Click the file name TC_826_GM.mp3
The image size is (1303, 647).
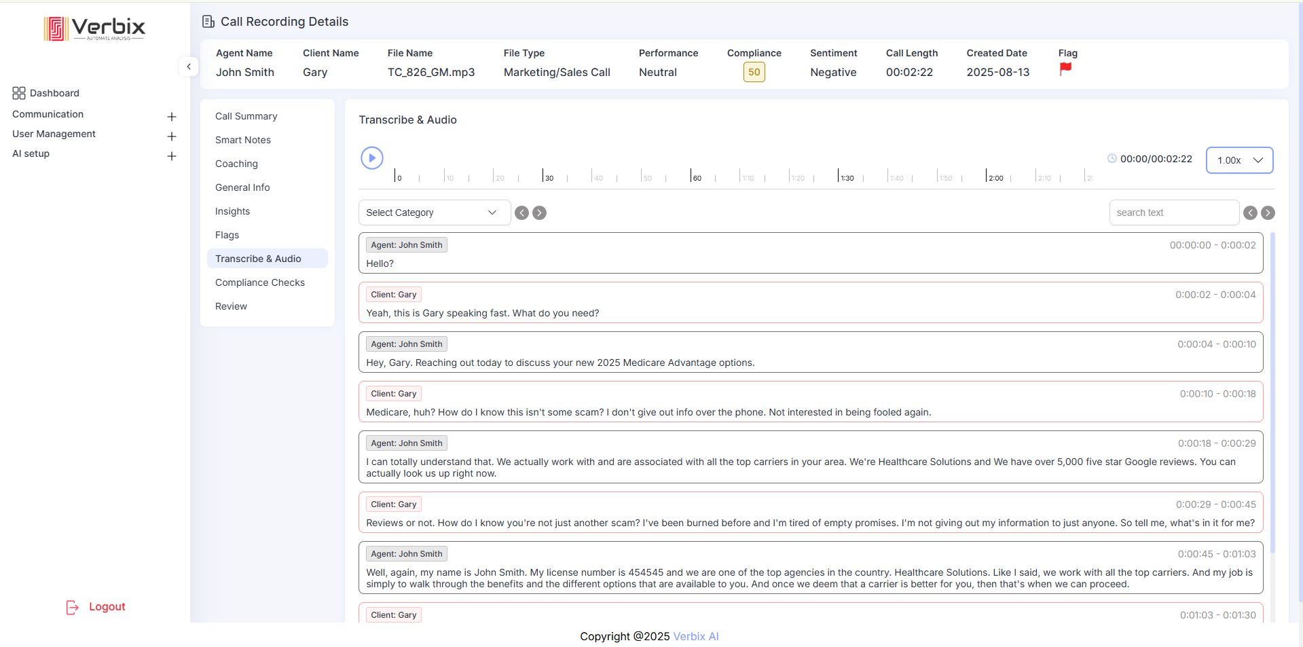pyautogui.click(x=431, y=72)
